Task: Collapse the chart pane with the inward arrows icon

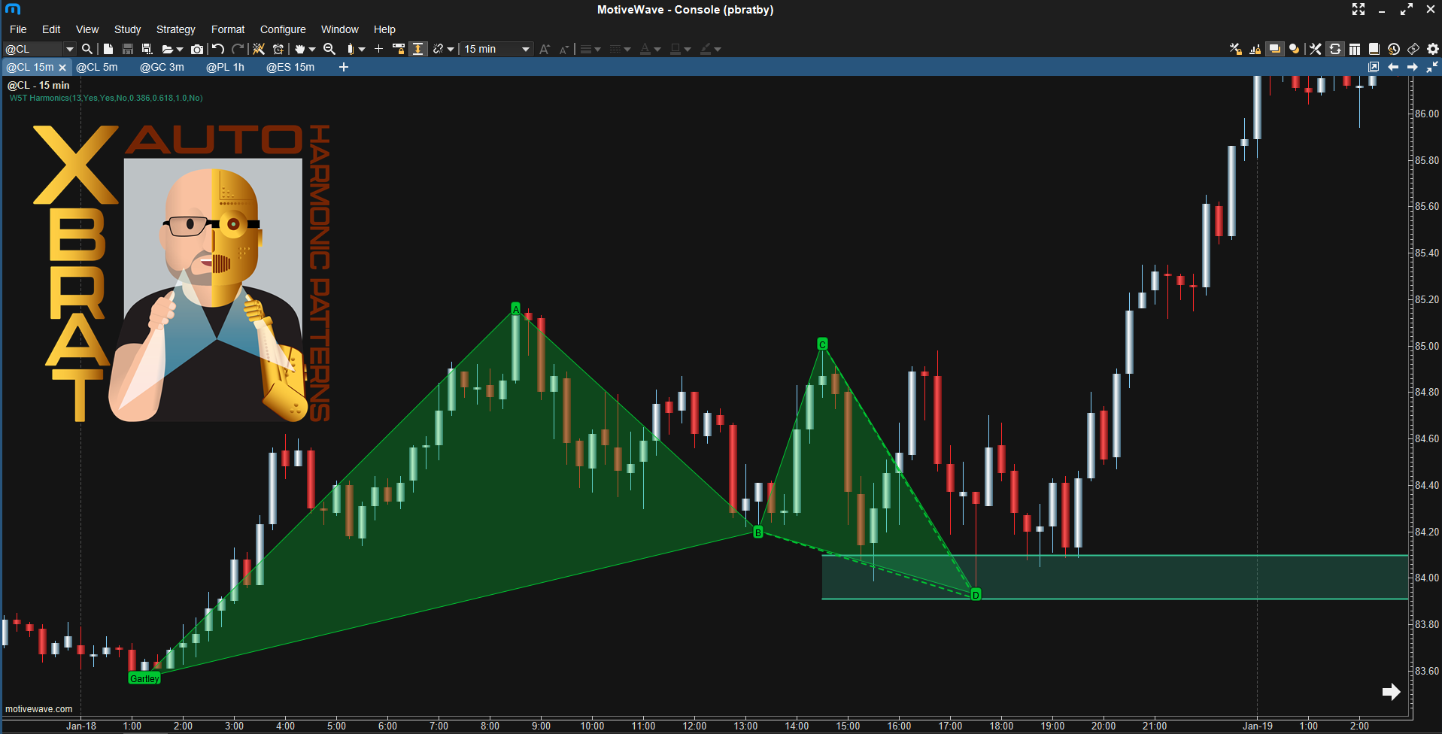Action: tap(1432, 67)
